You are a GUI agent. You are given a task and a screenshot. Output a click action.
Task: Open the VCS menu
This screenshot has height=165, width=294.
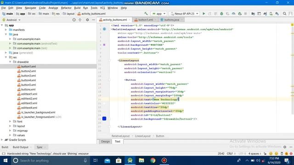click(x=102, y=8)
